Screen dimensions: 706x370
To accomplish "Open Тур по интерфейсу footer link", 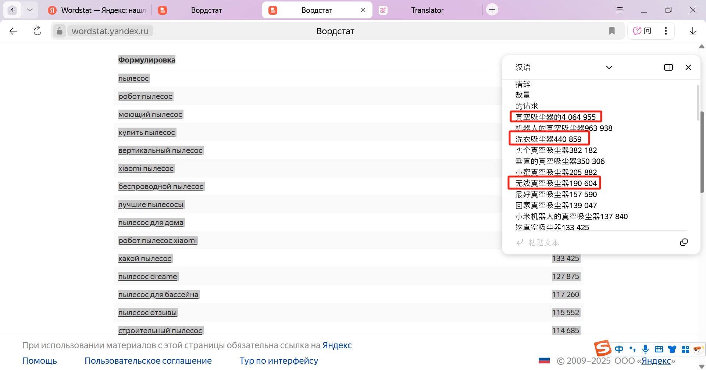I will point(279,361).
